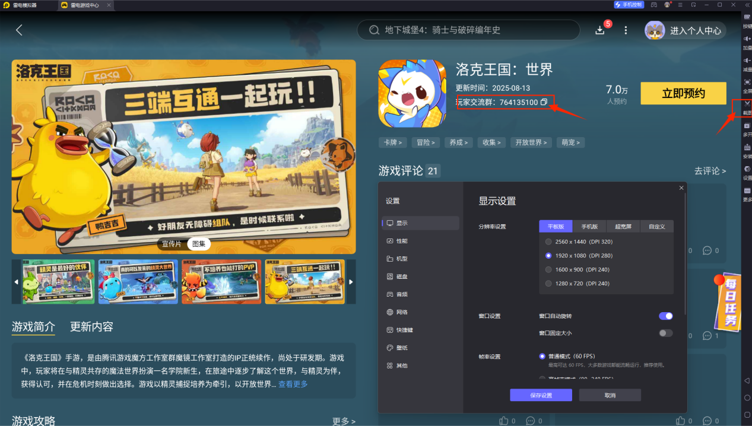Click the Android home circle button

click(x=747, y=398)
